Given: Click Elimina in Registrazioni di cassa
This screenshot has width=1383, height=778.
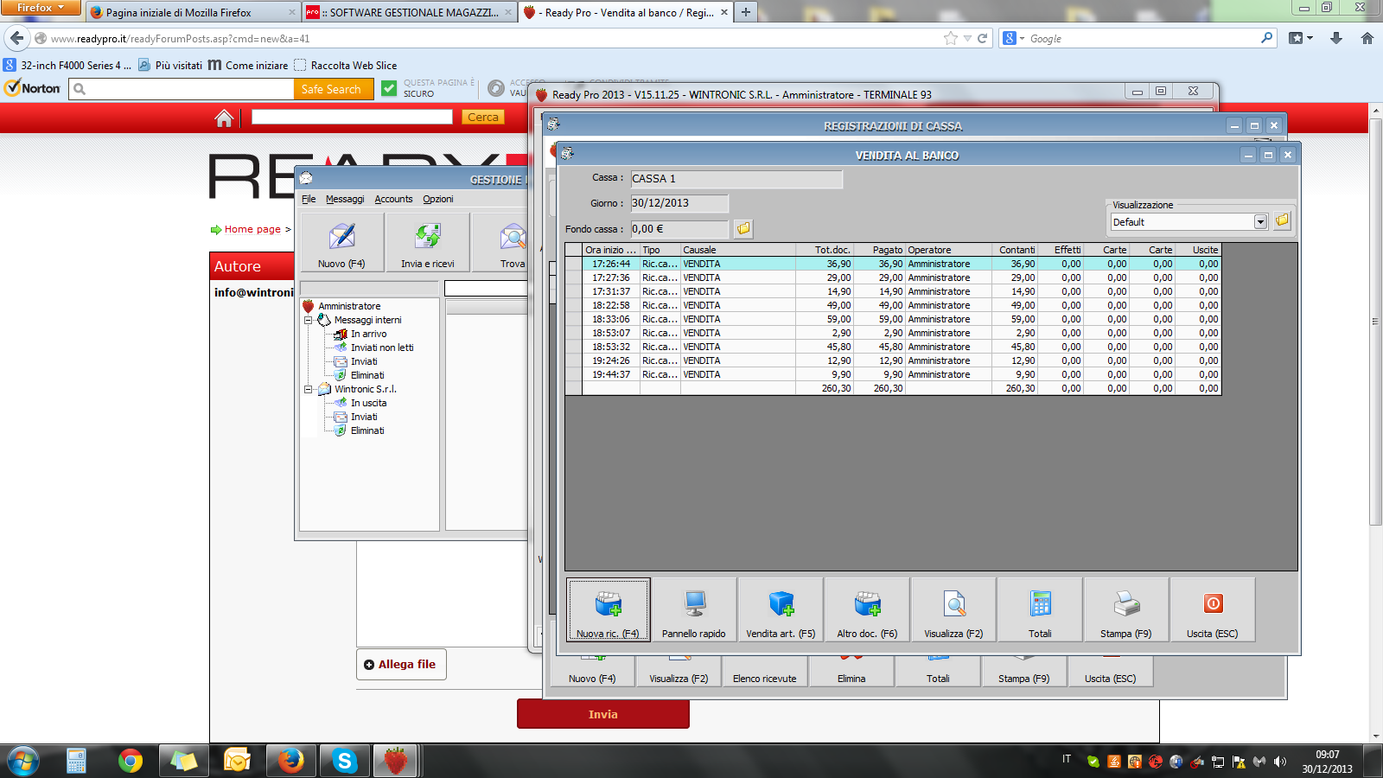Looking at the screenshot, I should (851, 673).
